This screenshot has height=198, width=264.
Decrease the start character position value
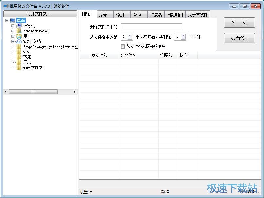[x=130, y=38]
